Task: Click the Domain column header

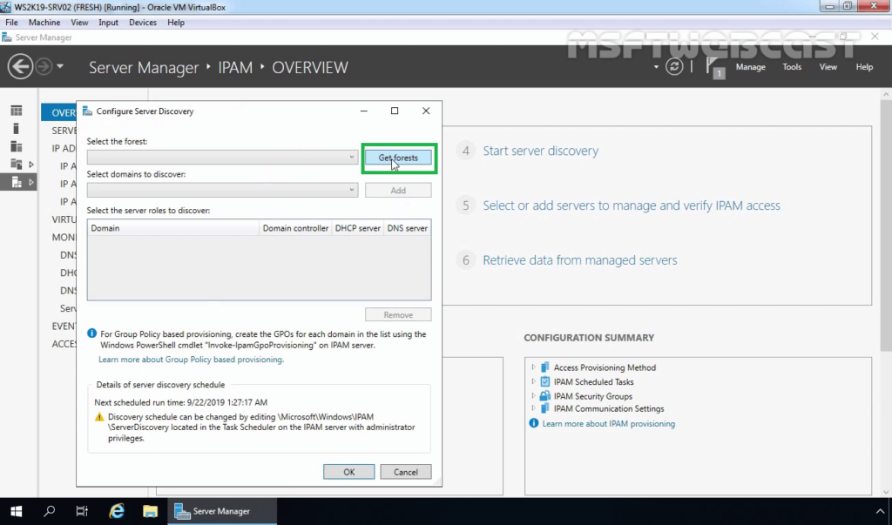Action: (173, 228)
